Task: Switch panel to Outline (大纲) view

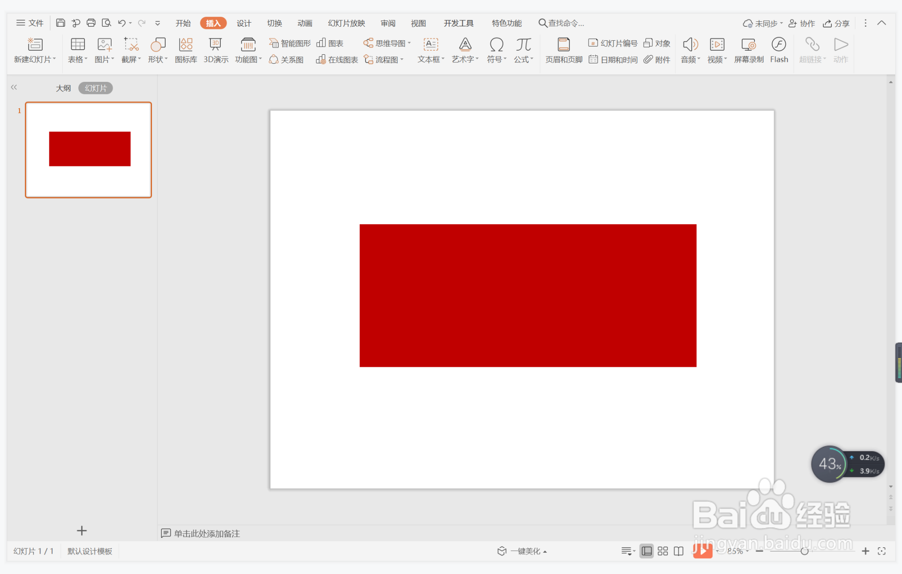Action: pyautogui.click(x=63, y=88)
